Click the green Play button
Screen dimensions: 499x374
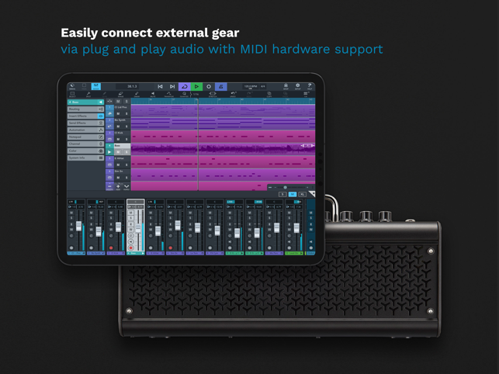click(x=196, y=86)
